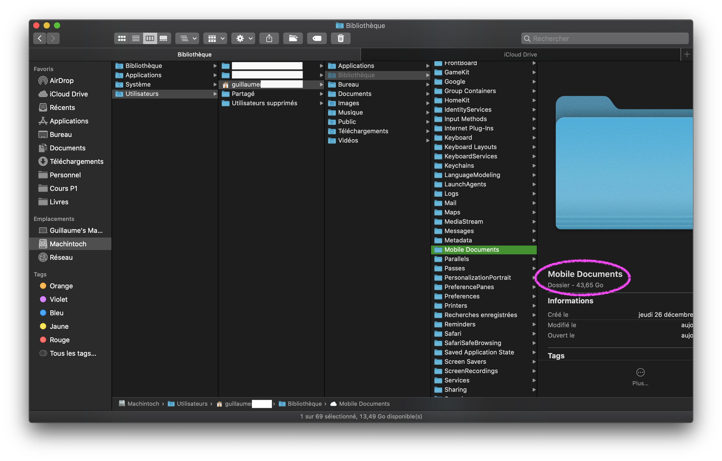Click the Edit Tags toolbar button
Viewport: 722px width, 461px height.
[317, 38]
